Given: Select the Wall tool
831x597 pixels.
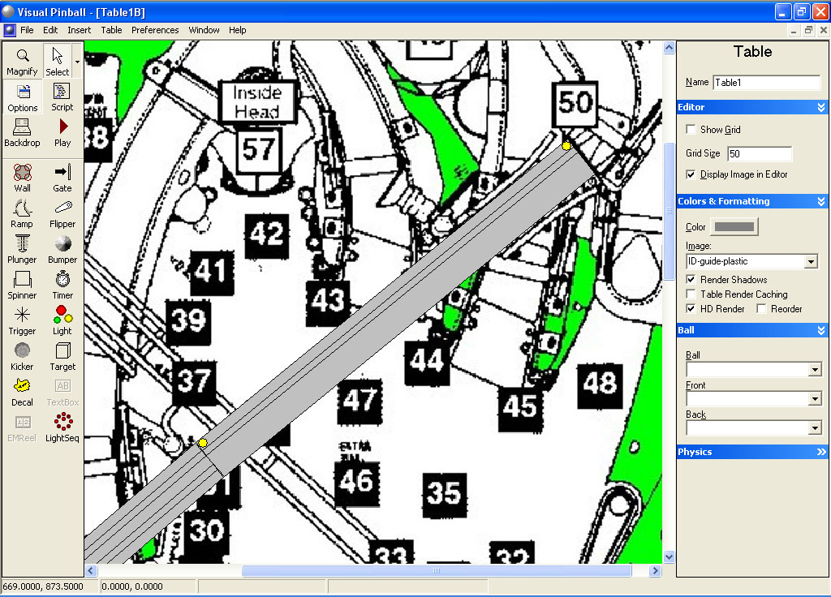Looking at the screenshot, I should coord(23,177).
